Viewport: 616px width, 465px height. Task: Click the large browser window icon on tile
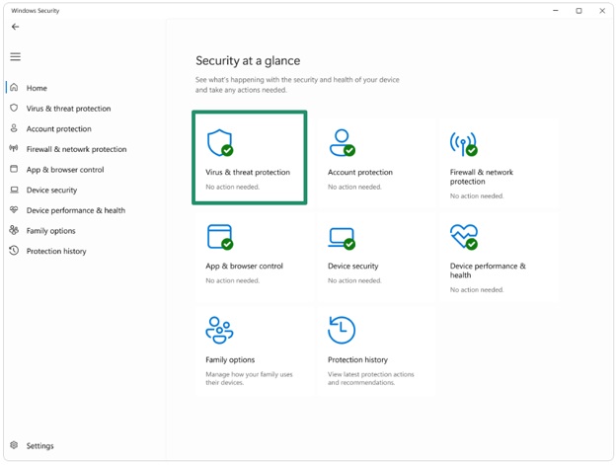pyautogui.click(x=220, y=237)
